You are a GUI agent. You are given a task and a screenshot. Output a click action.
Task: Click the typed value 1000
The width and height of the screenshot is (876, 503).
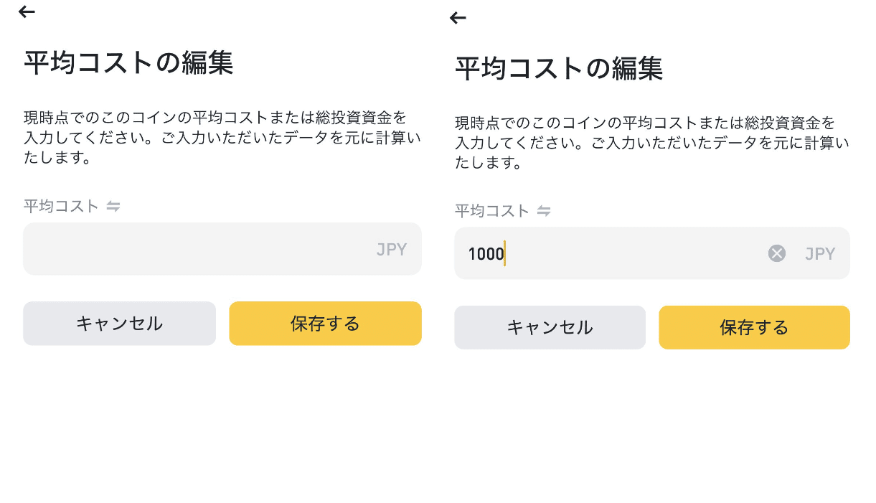pyautogui.click(x=486, y=254)
